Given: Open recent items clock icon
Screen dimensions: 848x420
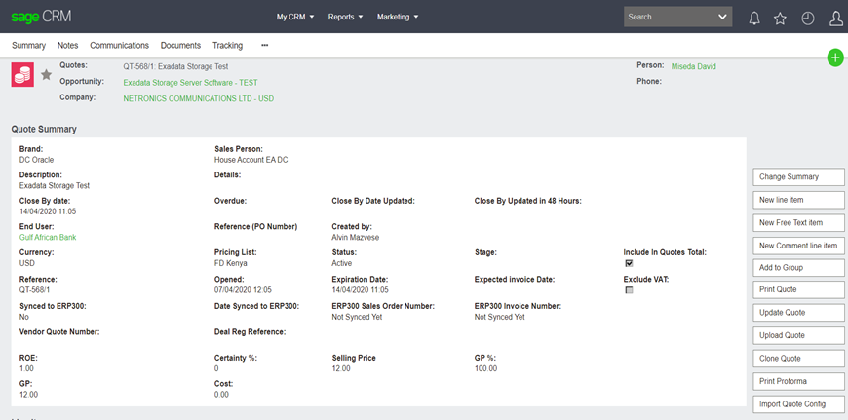Looking at the screenshot, I should pyautogui.click(x=807, y=18).
